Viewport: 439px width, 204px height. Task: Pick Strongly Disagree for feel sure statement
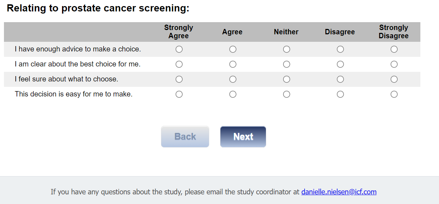[394, 79]
